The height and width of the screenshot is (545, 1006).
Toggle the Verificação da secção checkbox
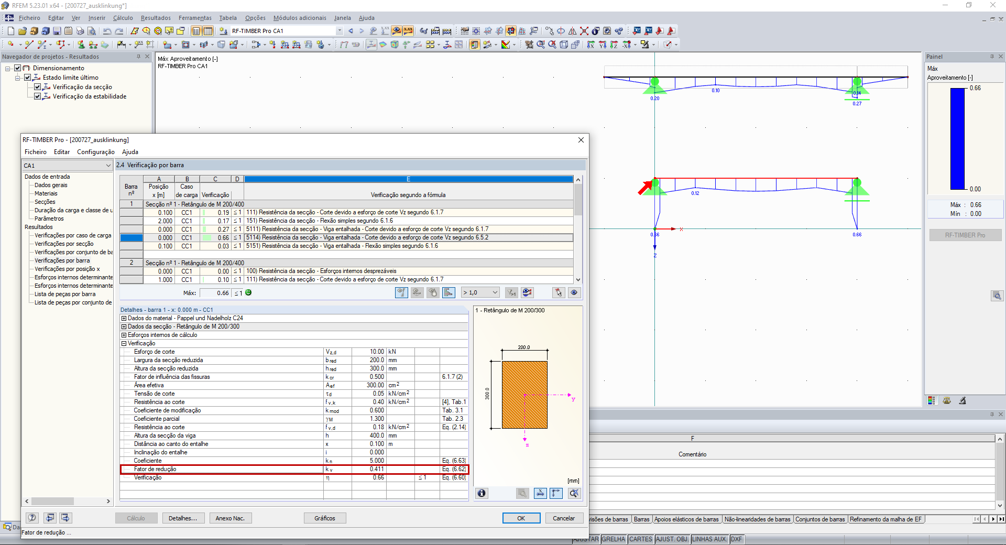[x=38, y=87]
